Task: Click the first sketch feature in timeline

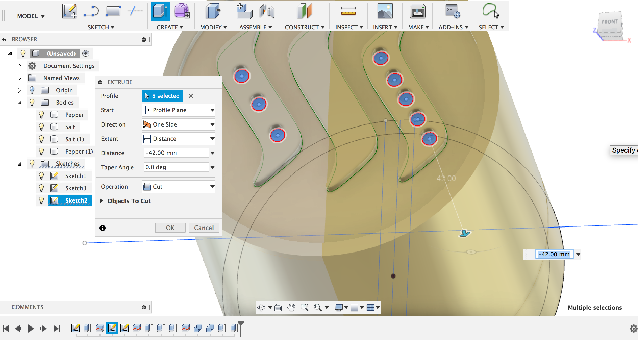Action: coord(75,328)
